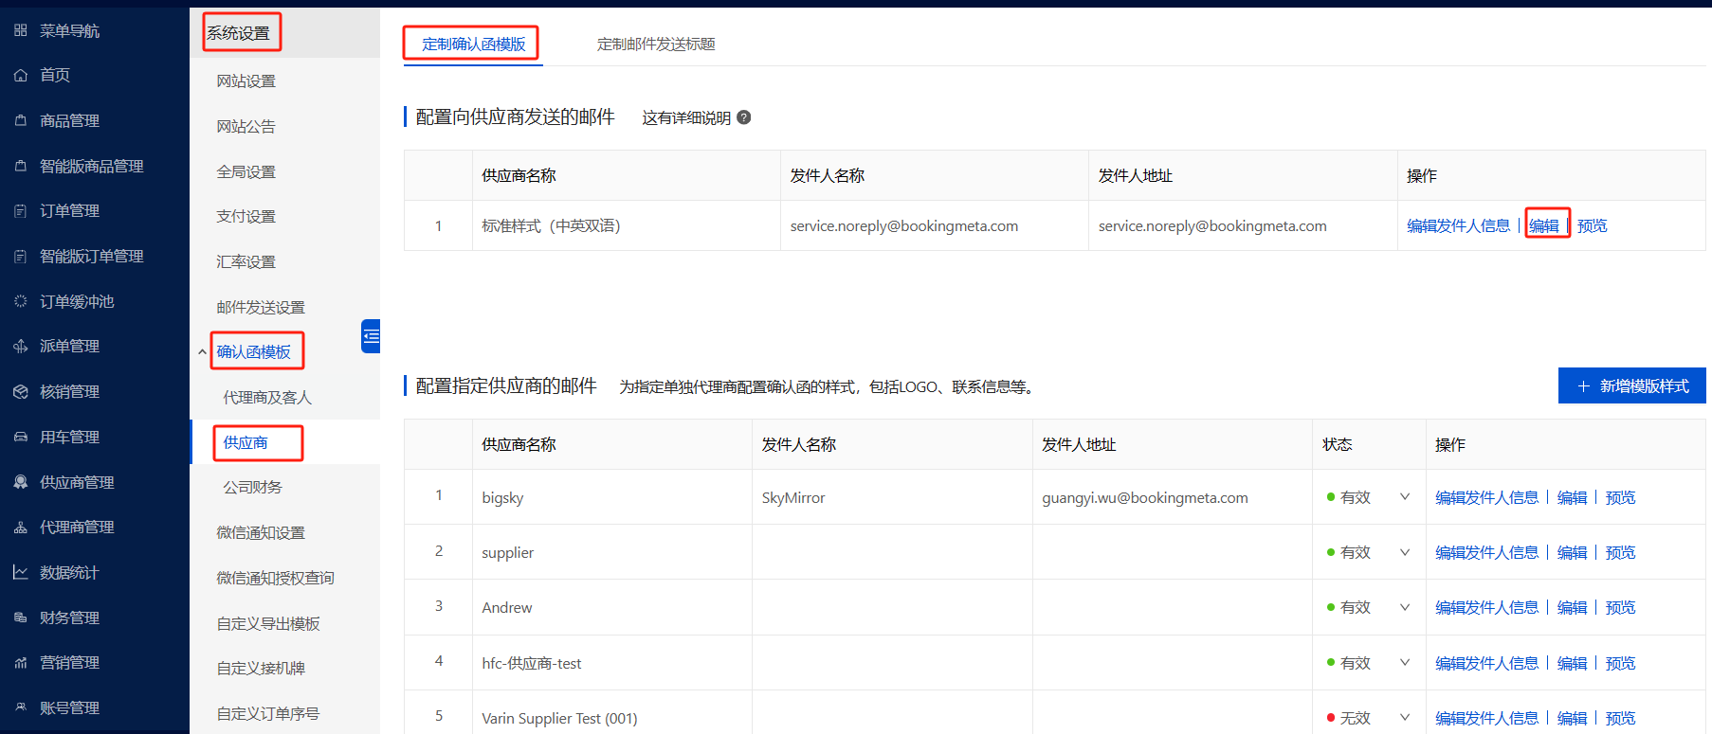Click 编辑发件人信息 for bigsky row
The image size is (1712, 734).
1486,497
